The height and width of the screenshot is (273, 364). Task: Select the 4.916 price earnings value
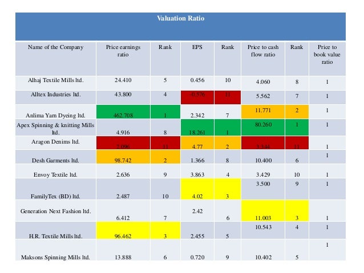click(x=123, y=133)
